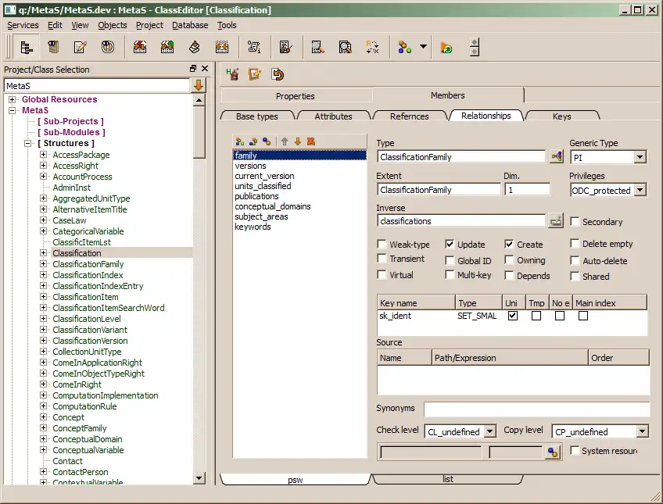Move the selected member down with the orange arrow
Viewport: 663px width, 504px height.
pyautogui.click(x=298, y=141)
